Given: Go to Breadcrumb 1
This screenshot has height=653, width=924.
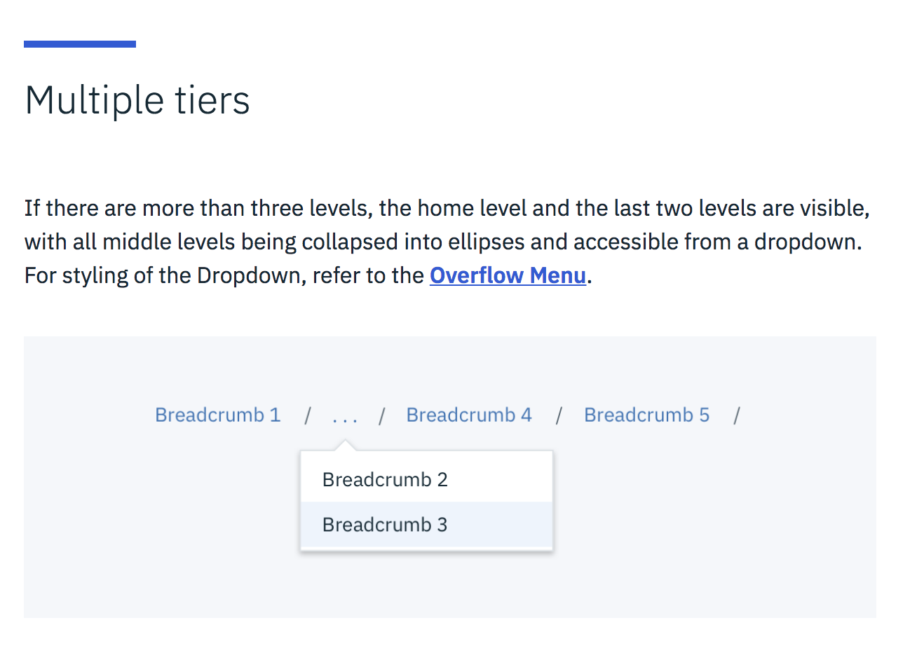Looking at the screenshot, I should click(x=217, y=415).
